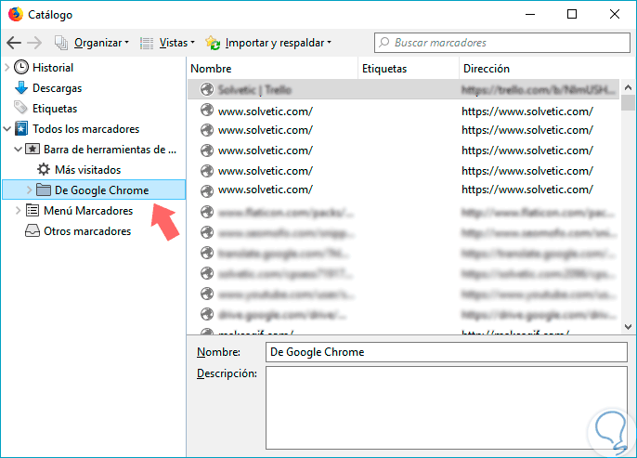Open the Vistas dropdown menu
This screenshot has height=458, width=637.
tap(177, 43)
